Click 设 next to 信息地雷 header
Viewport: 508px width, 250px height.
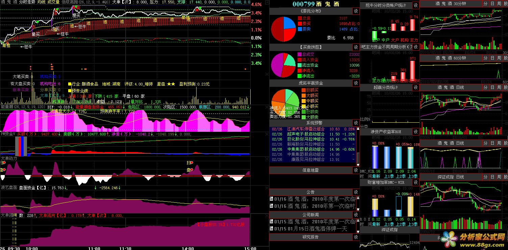[x=356, y=170]
